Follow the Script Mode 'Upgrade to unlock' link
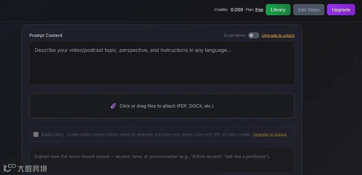 (x=278, y=36)
